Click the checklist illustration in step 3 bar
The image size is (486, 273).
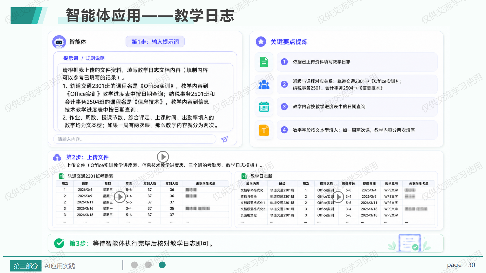[x=409, y=243]
